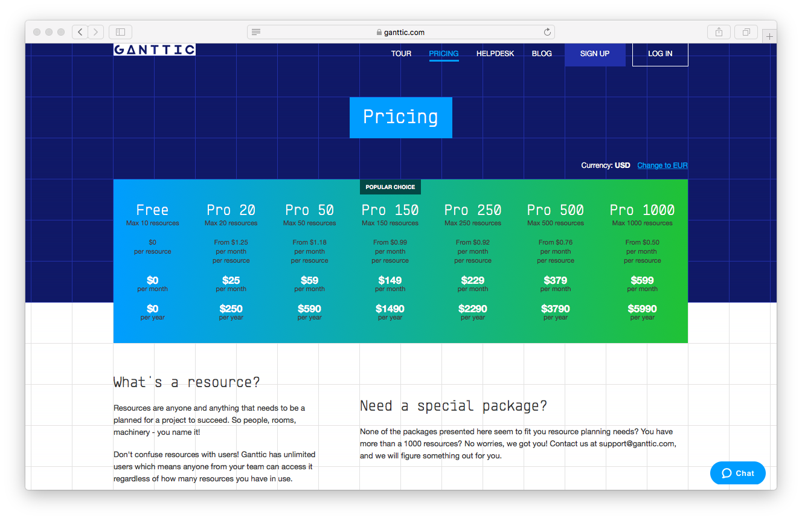Click the Ganttic logo

155,50
